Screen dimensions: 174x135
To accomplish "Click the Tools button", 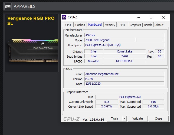I will pyautogui.click(x=114, y=119).
